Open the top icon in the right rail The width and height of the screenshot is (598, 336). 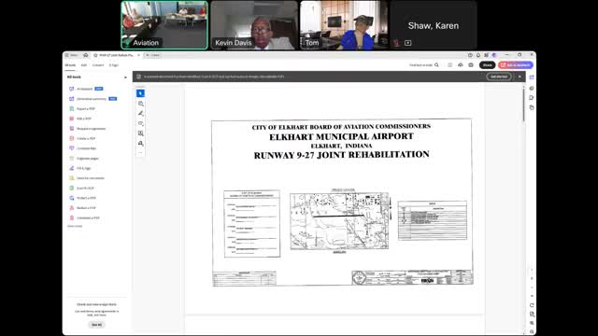532,77
